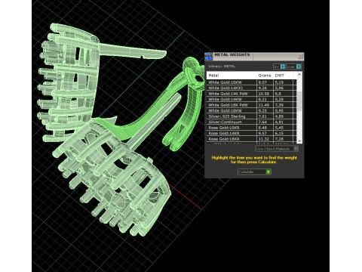
Task: Click the 10.58 grams value
Action: pyautogui.click(x=264, y=94)
